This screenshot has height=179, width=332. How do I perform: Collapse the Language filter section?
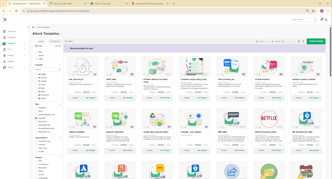[x=60, y=65]
